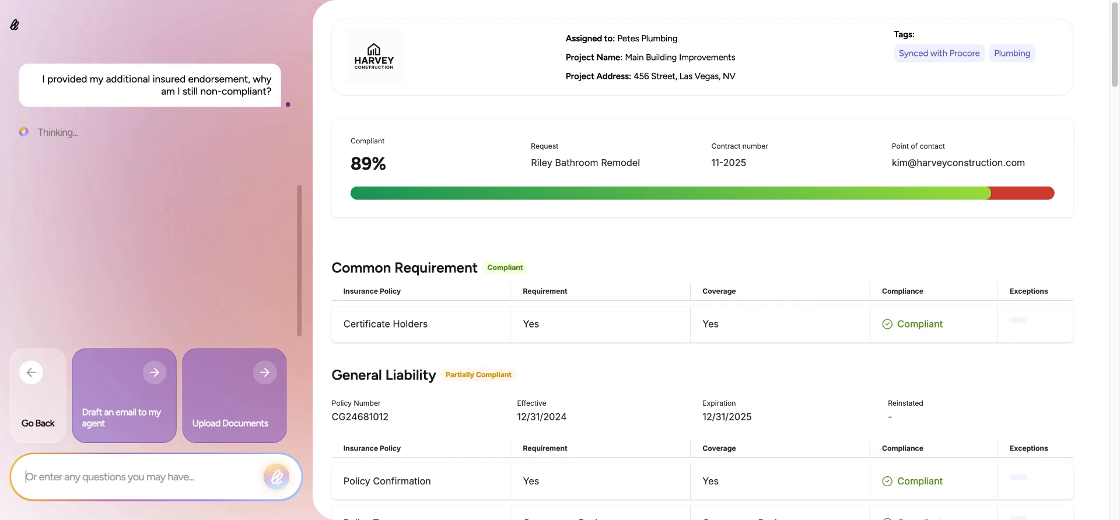
Task: Click the chat panel scrollbar
Action: (x=299, y=260)
